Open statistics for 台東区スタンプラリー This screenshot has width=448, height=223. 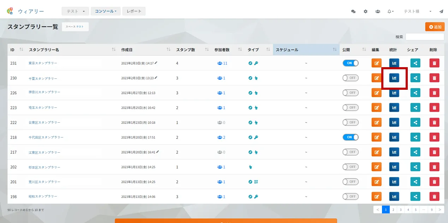pyautogui.click(x=394, y=123)
